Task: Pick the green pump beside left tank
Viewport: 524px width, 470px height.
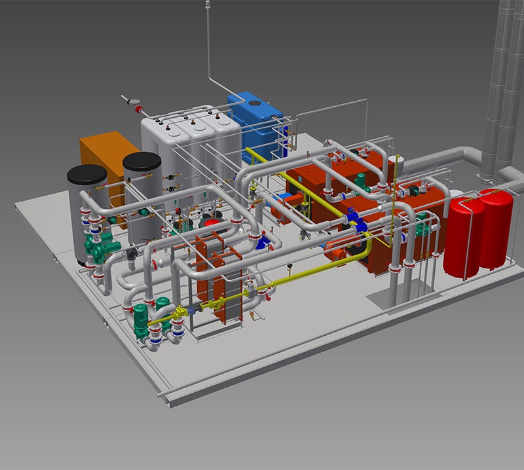Action: coord(97,249)
